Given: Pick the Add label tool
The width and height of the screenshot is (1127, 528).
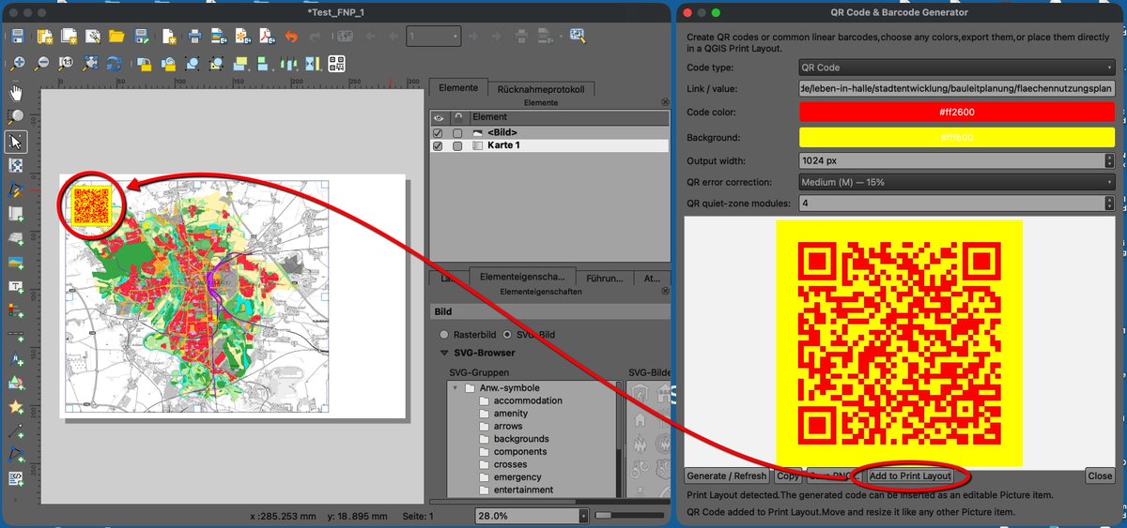Looking at the screenshot, I should pyautogui.click(x=16, y=286).
